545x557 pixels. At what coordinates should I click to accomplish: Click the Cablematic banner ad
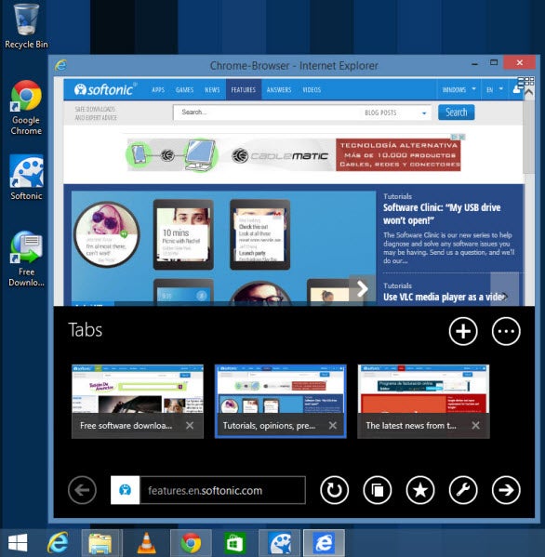point(294,155)
